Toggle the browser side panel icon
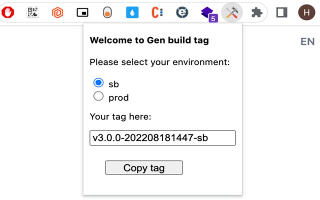This screenshot has height=200, width=320. [x=281, y=12]
